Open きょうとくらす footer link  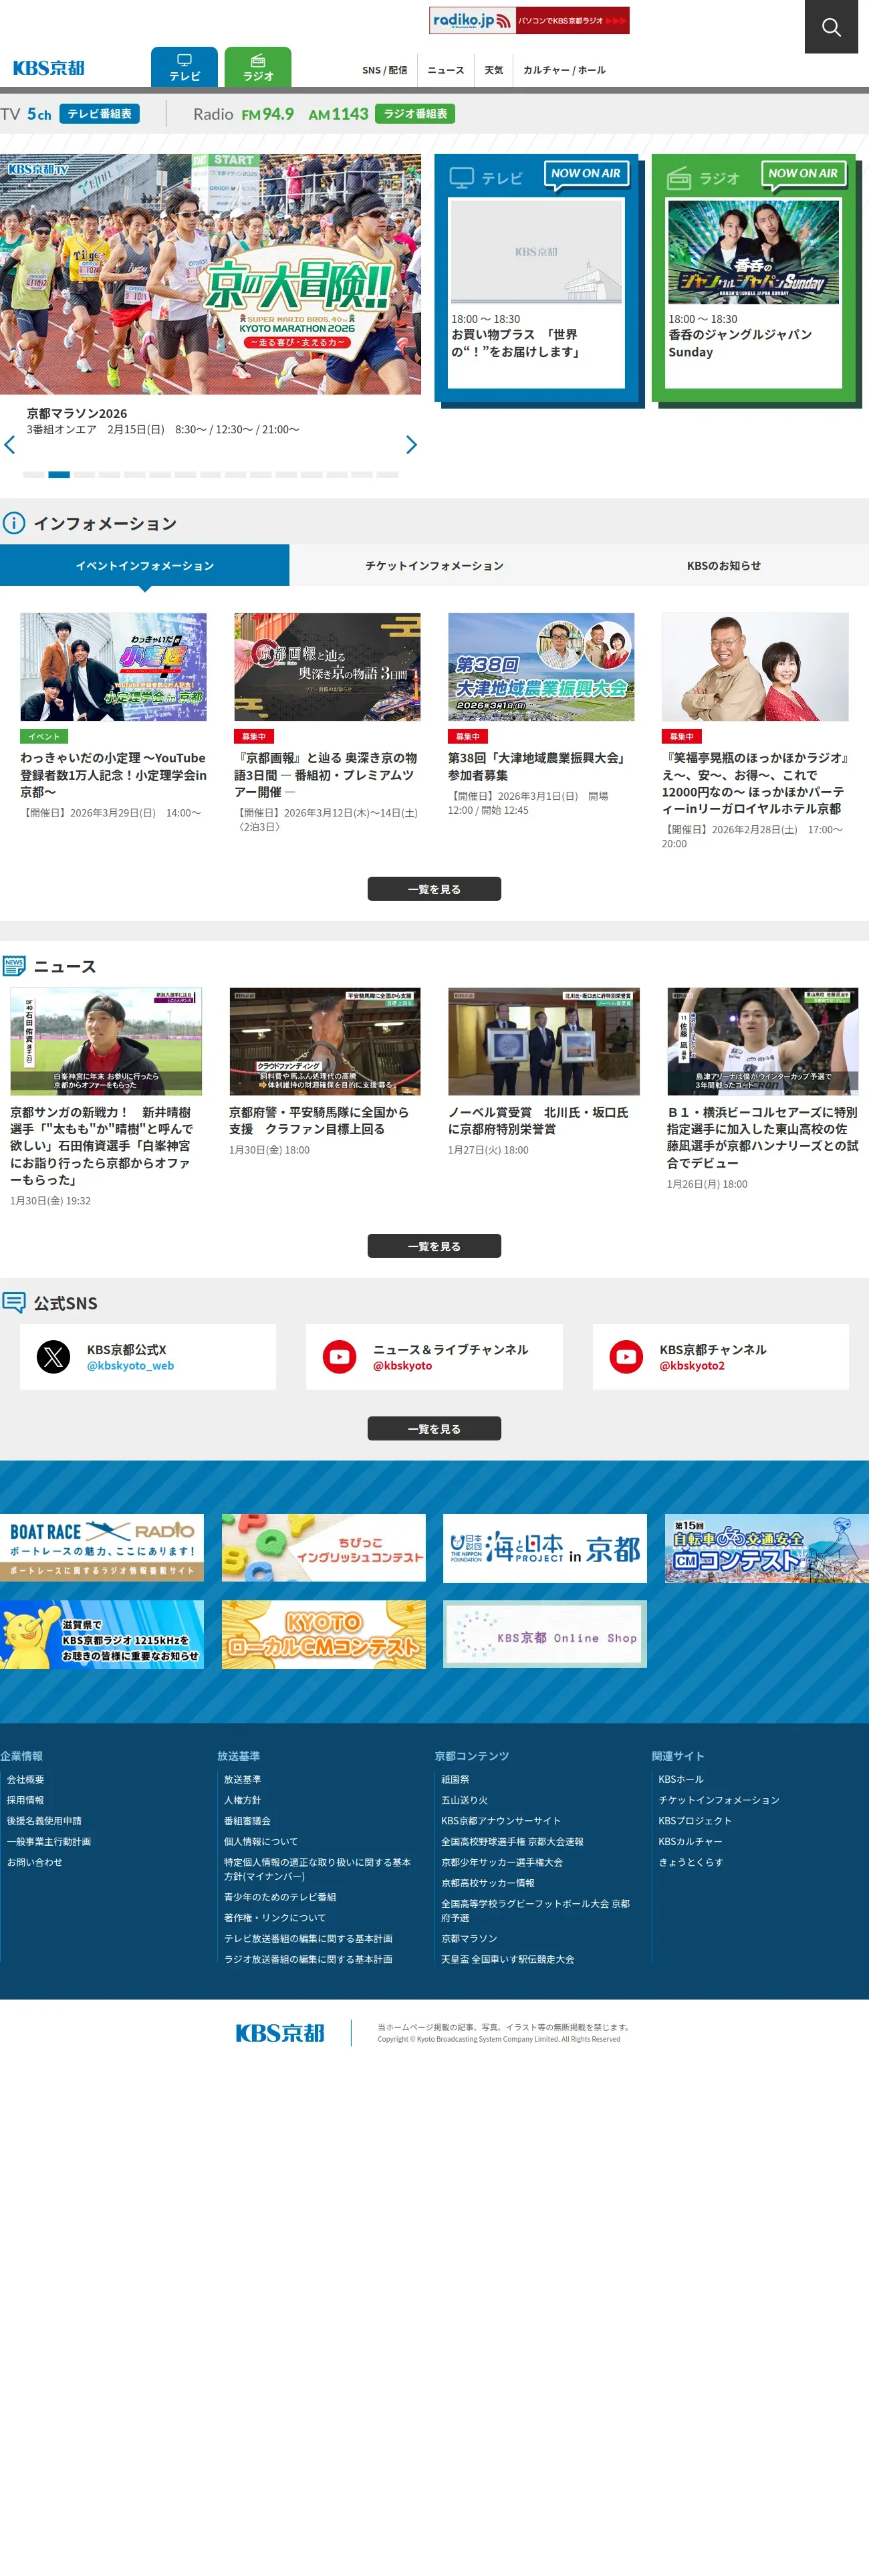coord(690,1862)
